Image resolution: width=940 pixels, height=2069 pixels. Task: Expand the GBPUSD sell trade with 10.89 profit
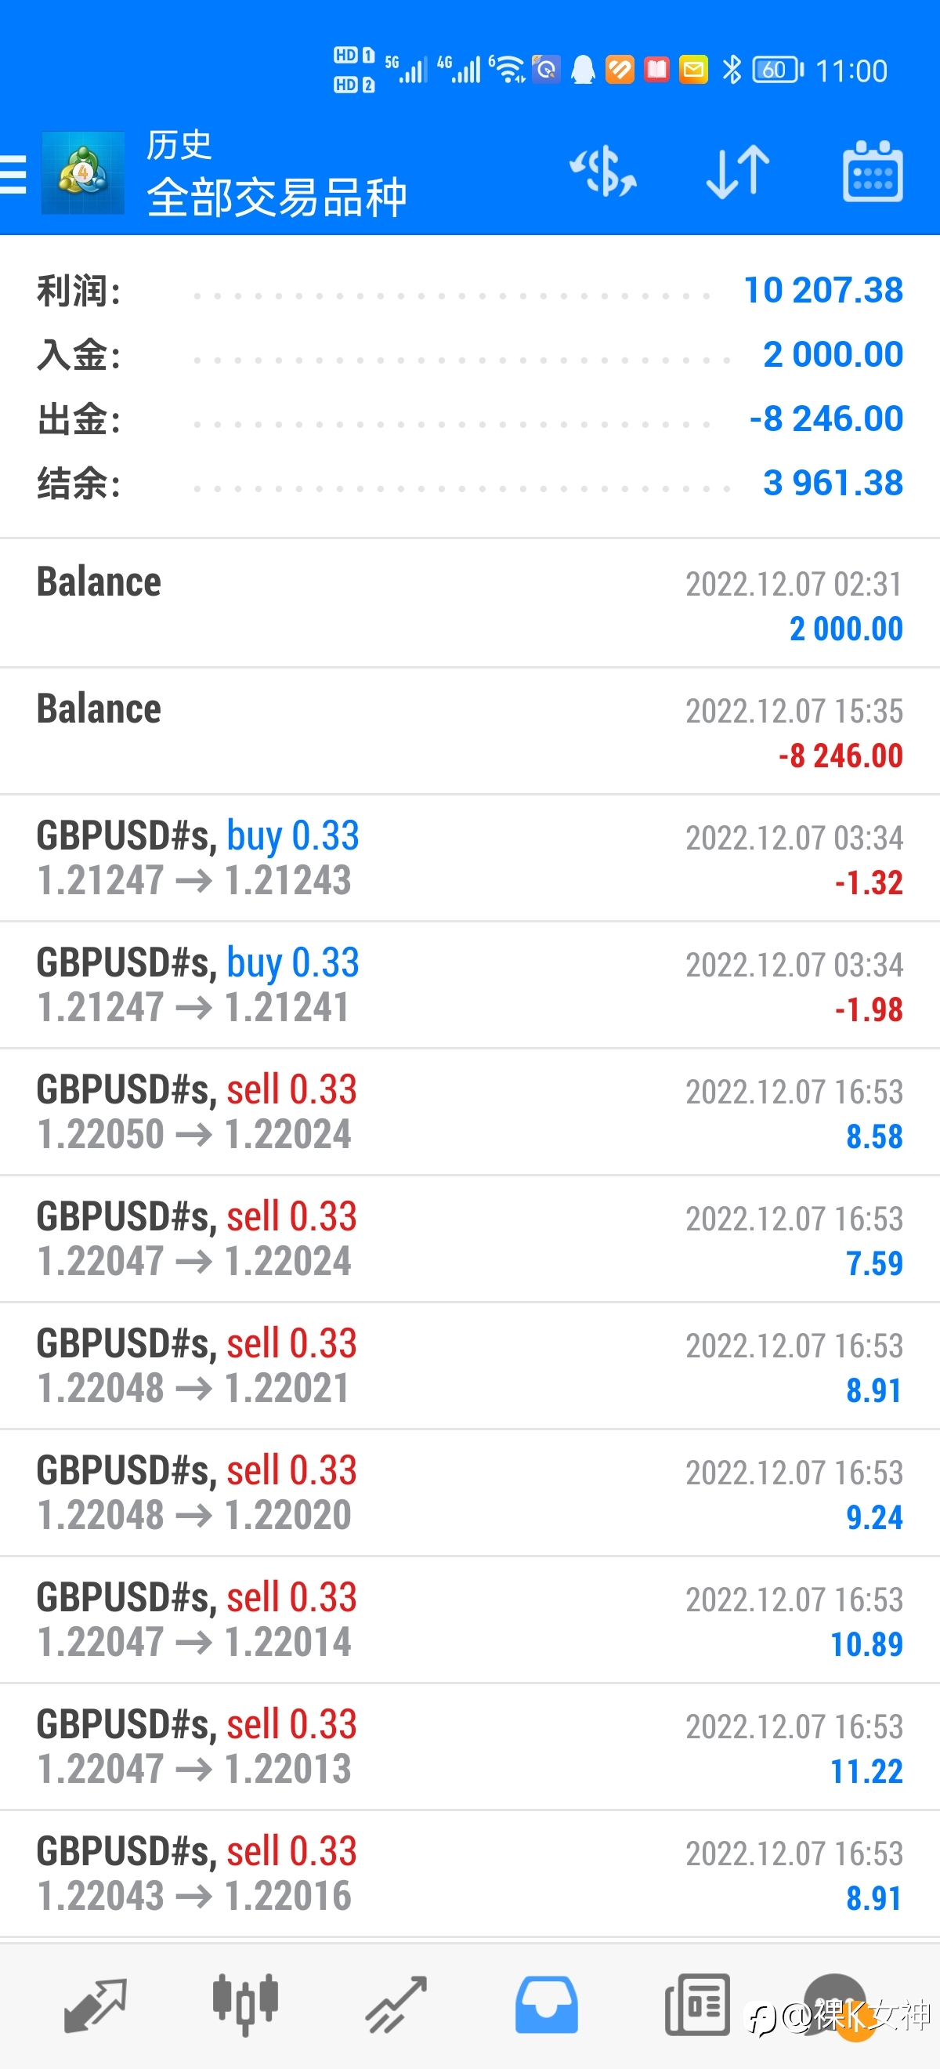[469, 1619]
